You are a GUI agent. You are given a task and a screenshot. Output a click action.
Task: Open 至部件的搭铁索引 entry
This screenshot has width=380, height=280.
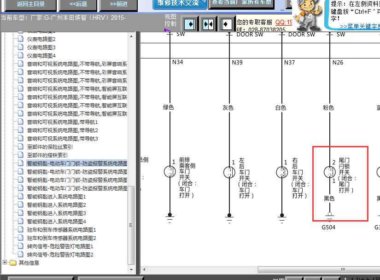click(x=47, y=155)
